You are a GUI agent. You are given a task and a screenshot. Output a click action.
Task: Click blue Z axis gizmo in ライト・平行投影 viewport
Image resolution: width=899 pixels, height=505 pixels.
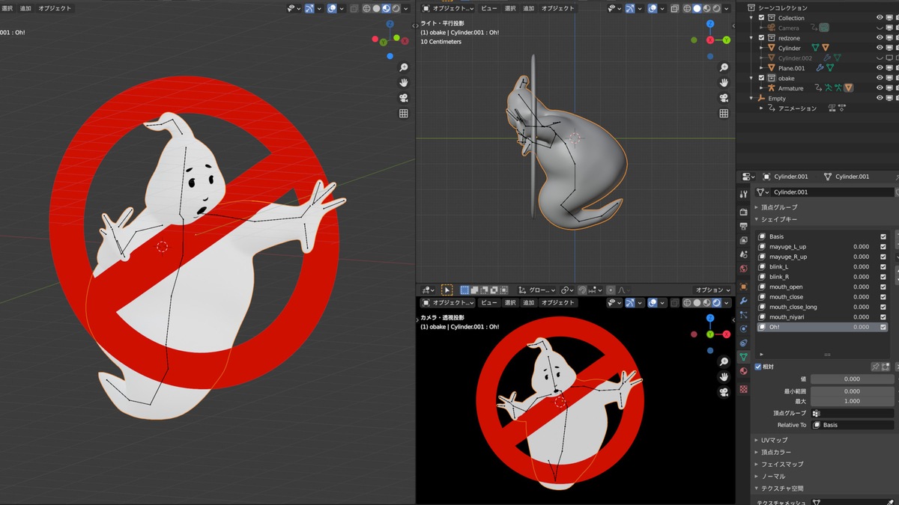(710, 25)
